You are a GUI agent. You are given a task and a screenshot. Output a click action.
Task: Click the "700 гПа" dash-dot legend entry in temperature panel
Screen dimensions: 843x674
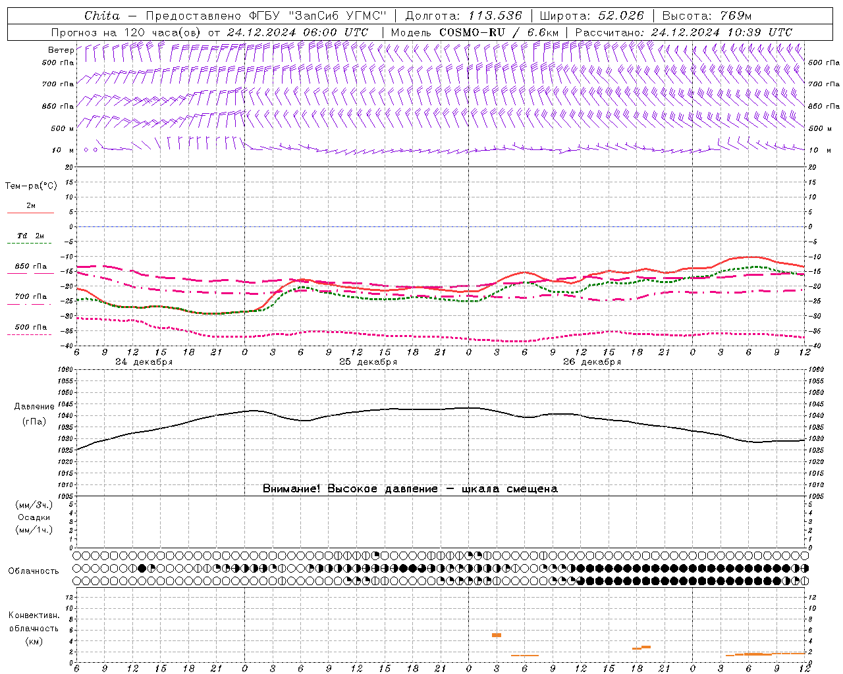coord(30,297)
